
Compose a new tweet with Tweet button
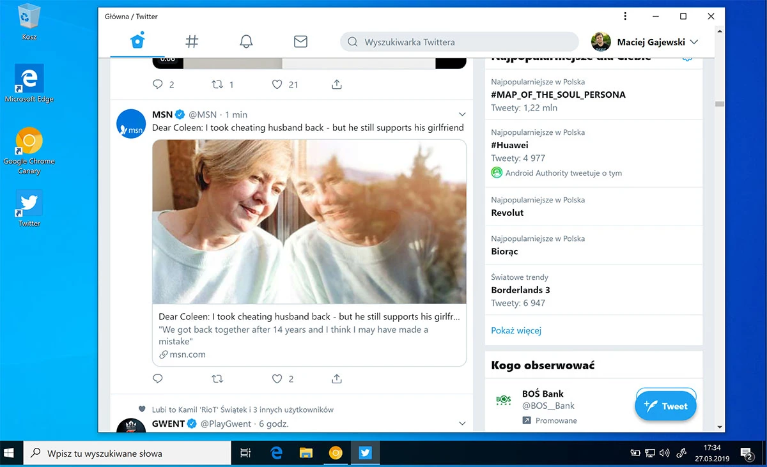coord(665,406)
